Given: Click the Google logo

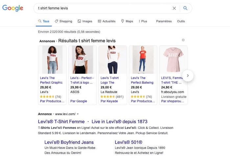Looking at the screenshot, I should [x=13, y=8].
